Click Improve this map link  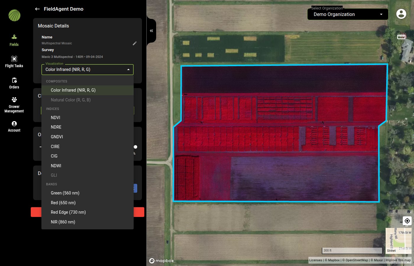[398, 260]
